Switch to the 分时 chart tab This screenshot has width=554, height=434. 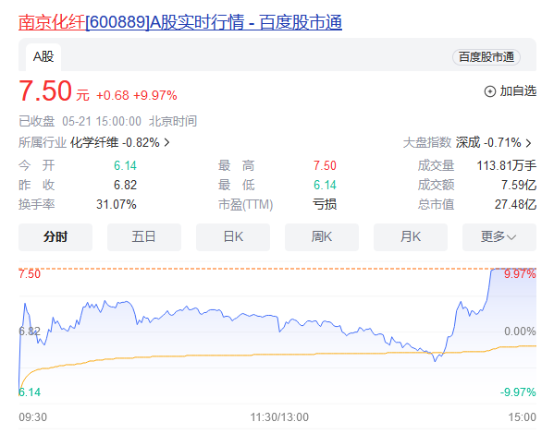click(55, 236)
